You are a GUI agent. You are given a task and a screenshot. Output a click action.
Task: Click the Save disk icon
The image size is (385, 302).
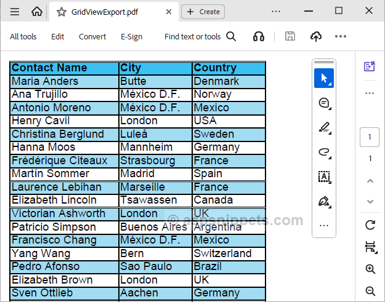pos(290,36)
